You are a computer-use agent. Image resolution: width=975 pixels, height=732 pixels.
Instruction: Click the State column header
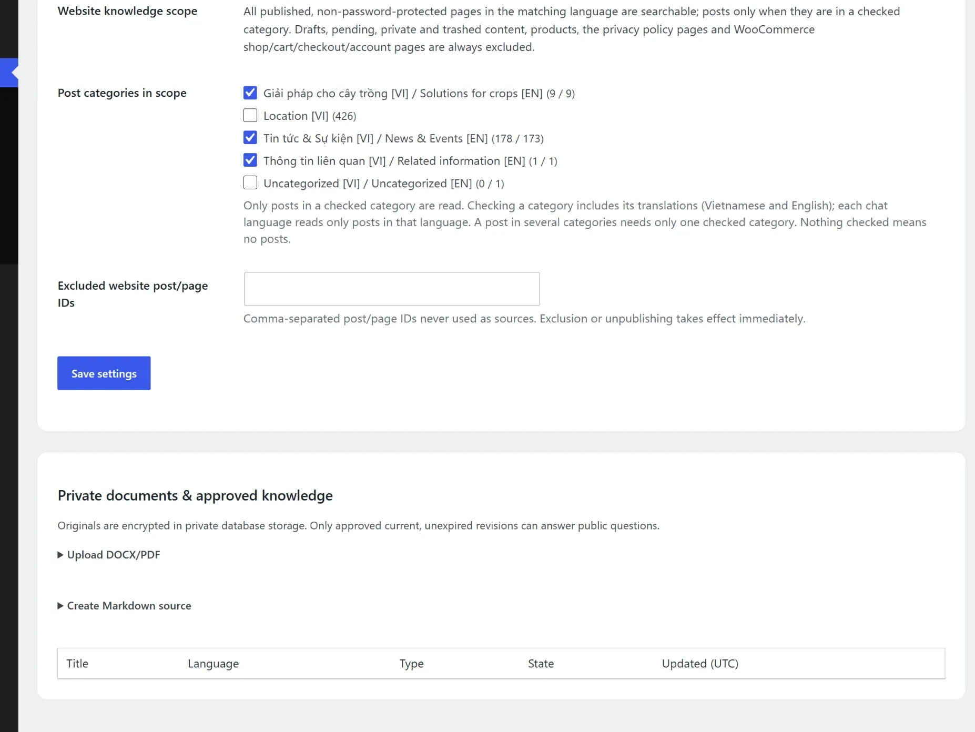541,664
